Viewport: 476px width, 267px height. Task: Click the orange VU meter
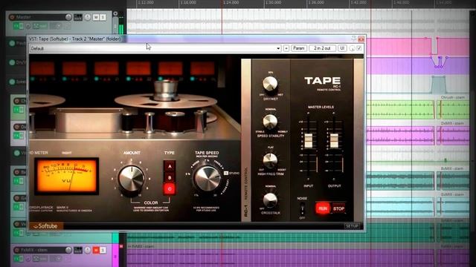66,176
